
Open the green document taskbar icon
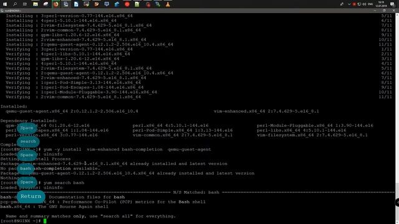click(137, 4)
